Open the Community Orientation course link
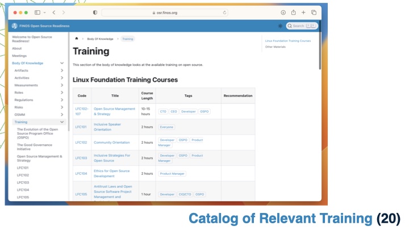Viewport: 409px width, 230px height. tap(112, 143)
